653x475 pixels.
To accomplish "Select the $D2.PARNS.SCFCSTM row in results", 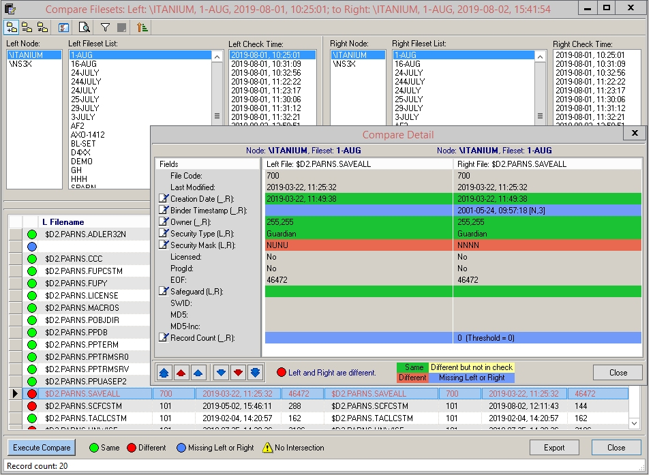I will pos(82,406).
